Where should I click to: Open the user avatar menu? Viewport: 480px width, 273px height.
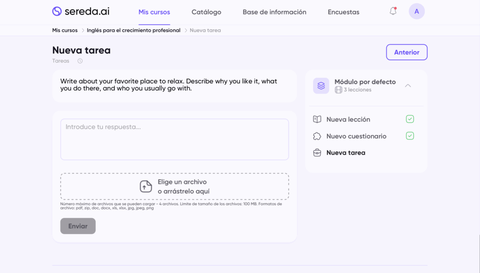point(416,11)
